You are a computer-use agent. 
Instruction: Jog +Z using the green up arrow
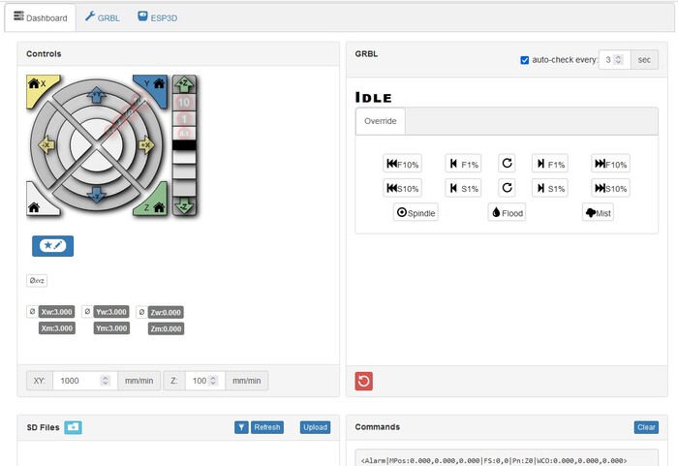[x=184, y=84]
